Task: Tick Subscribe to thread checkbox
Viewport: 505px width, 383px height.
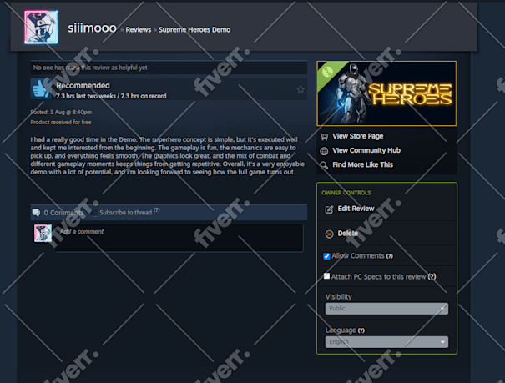Action: click(x=95, y=213)
